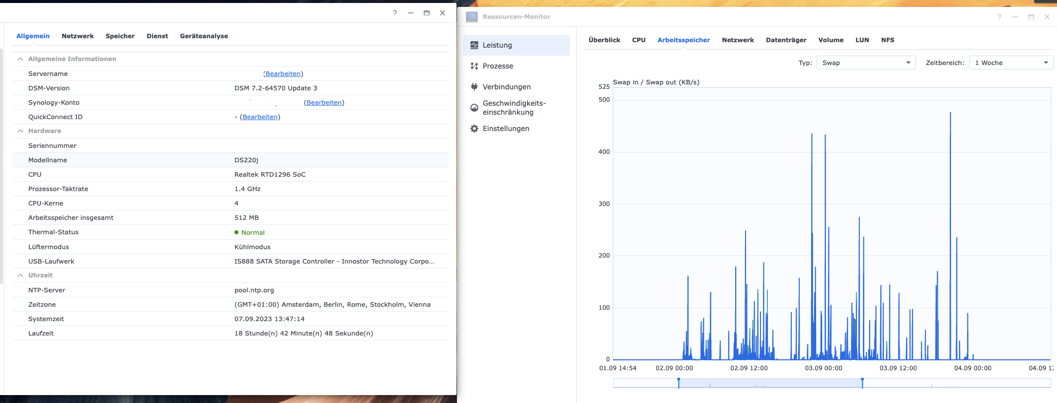Select Verbindungen in sidebar
Image resolution: width=1057 pixels, height=403 pixels.
click(x=517, y=87)
